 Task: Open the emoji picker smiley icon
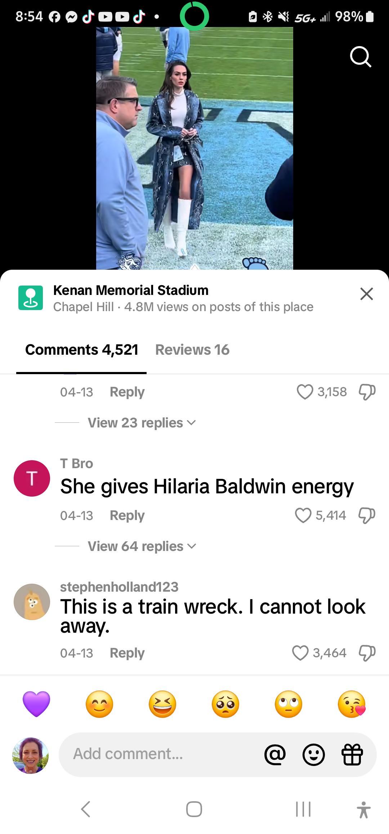313,754
